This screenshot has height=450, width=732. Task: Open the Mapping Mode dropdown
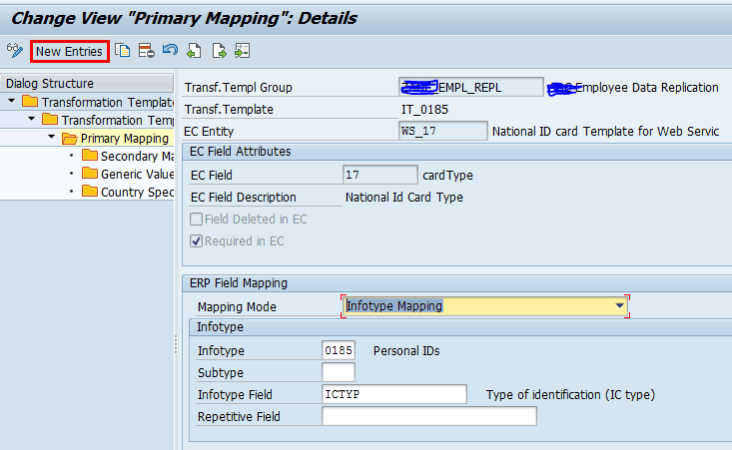(620, 305)
